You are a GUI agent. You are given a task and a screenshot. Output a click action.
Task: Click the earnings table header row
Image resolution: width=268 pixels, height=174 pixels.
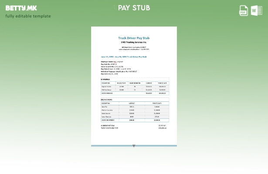pyautogui.click(x=134, y=83)
